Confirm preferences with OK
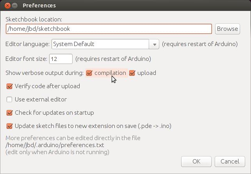251x174 pixels. (x=196, y=161)
